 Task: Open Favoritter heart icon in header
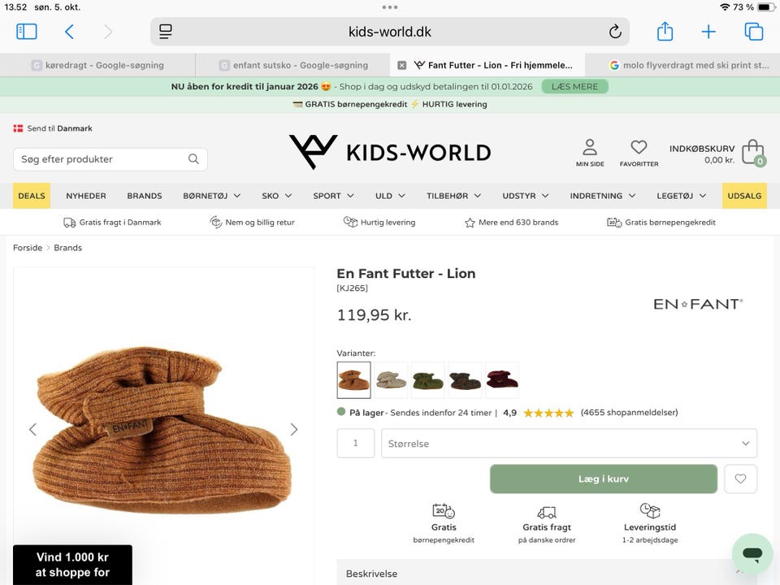coord(639,152)
